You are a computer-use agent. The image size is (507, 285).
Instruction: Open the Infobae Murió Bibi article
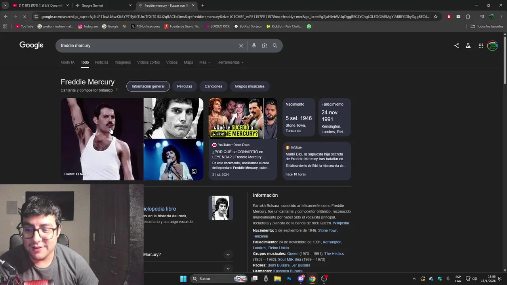pyautogui.click(x=317, y=161)
